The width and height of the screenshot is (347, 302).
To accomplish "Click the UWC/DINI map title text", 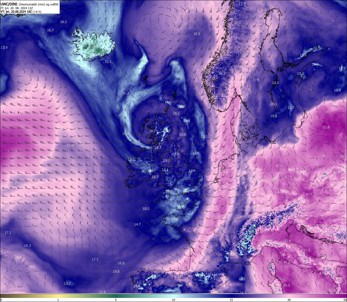I will (x=30, y=4).
